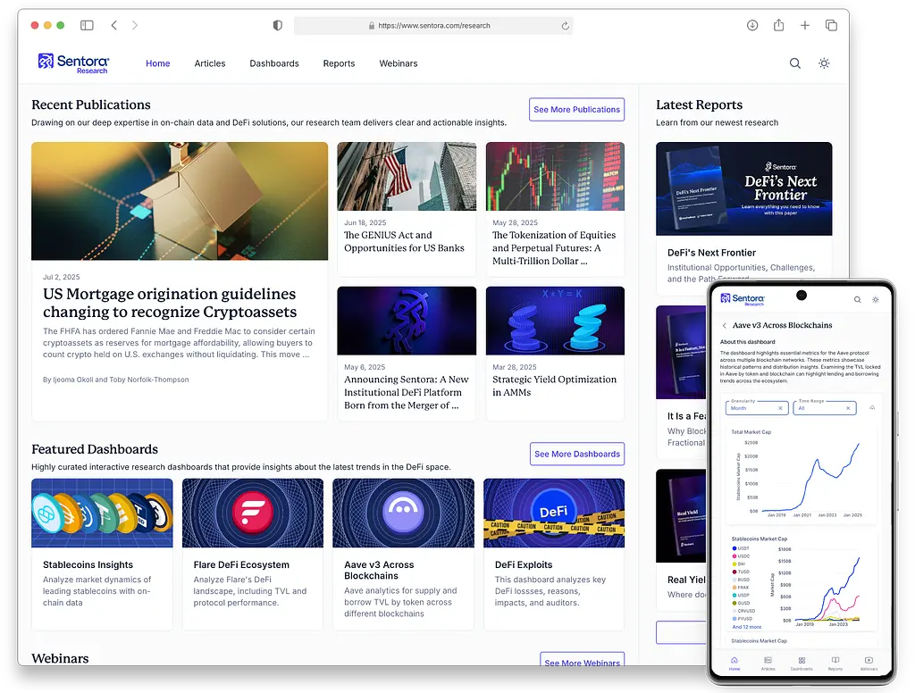The width and height of the screenshot is (915, 693).
Task: Tap the cloud download icon on phone dashboard
Action: point(872,408)
